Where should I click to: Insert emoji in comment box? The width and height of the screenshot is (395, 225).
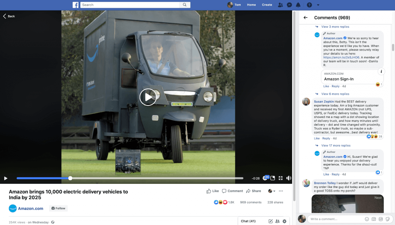pos(367,219)
